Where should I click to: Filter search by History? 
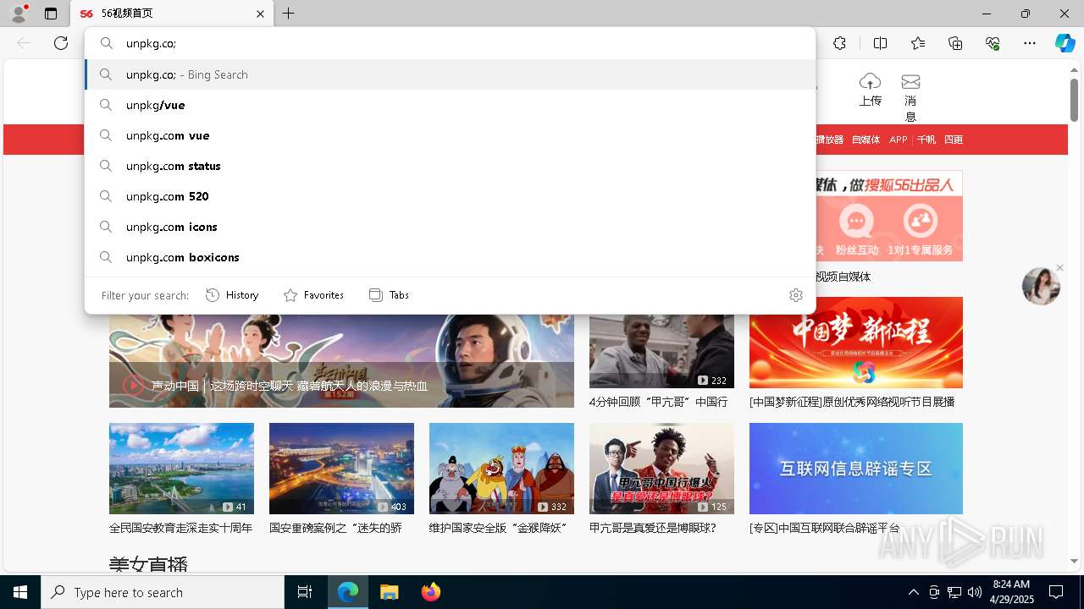[232, 295]
